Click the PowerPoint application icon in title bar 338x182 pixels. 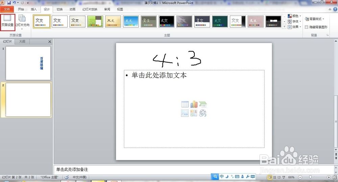(x=2, y=3)
